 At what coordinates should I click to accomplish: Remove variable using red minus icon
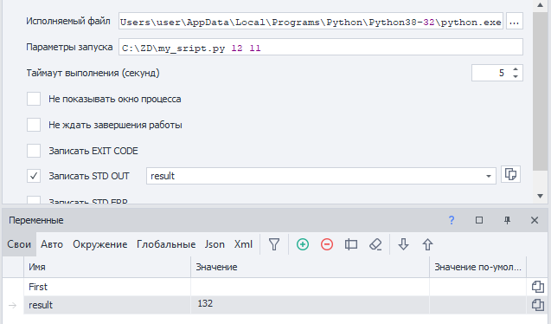click(x=327, y=244)
